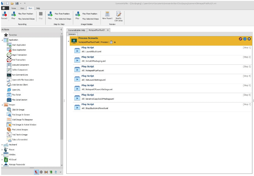This screenshot has width=254, height=176.
Task: Switch to the ScenarioBuilder Help tab
Action: click(x=77, y=30)
